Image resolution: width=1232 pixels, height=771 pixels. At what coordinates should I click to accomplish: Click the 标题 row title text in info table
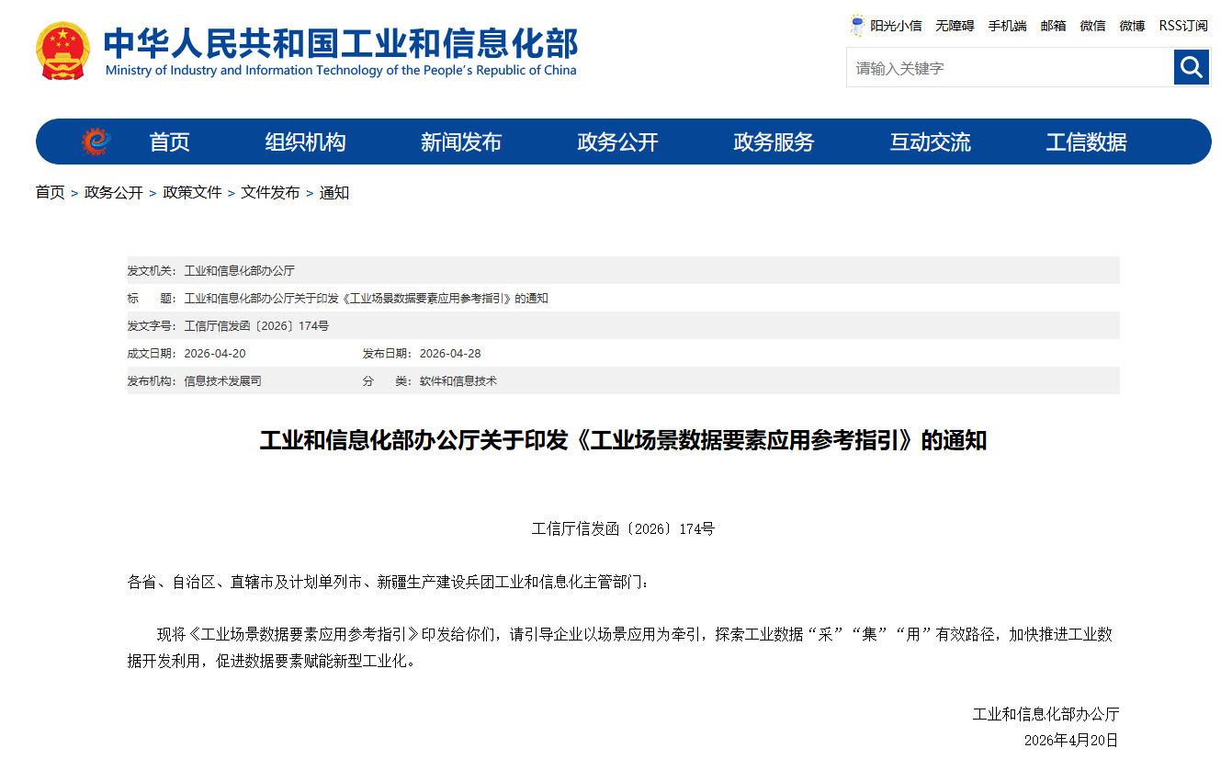pyautogui.click(x=367, y=299)
